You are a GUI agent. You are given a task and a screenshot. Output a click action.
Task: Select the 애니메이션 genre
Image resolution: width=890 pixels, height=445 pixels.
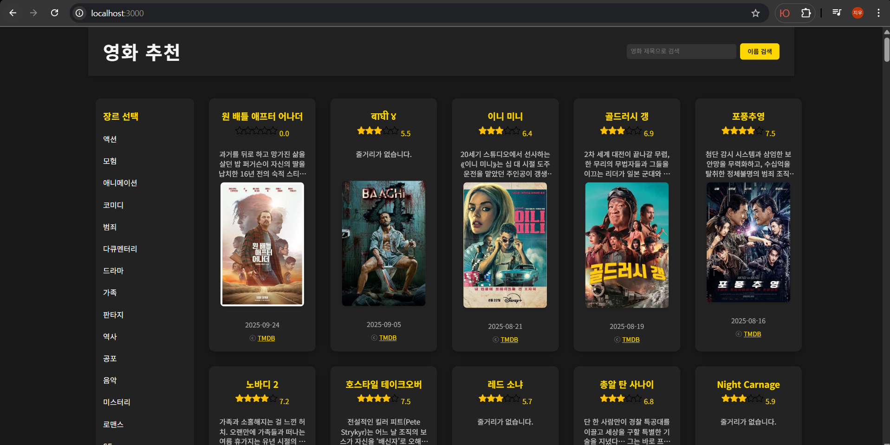[120, 183]
